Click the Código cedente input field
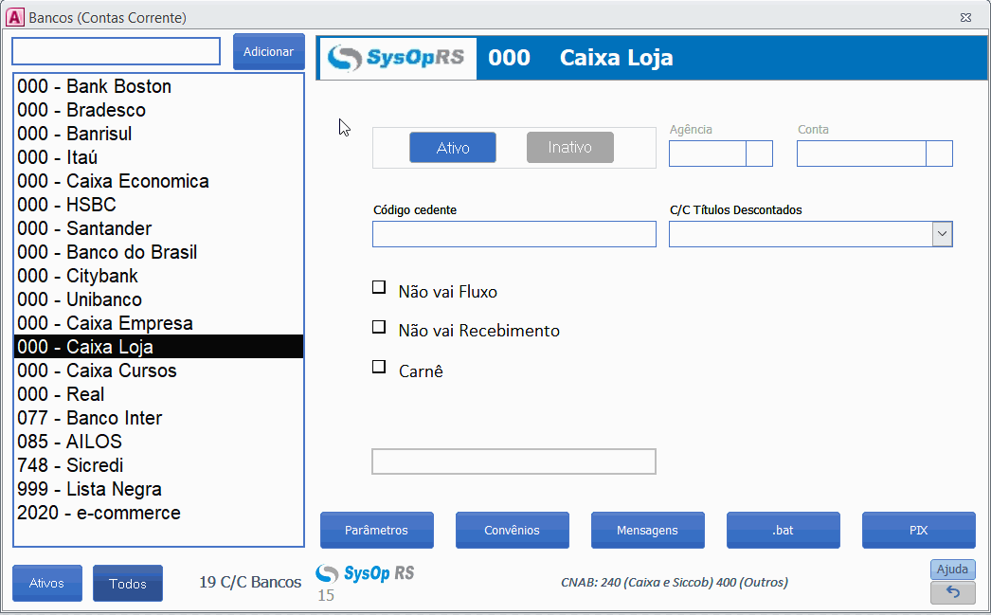Image resolution: width=991 pixels, height=615 pixels. coord(514,234)
